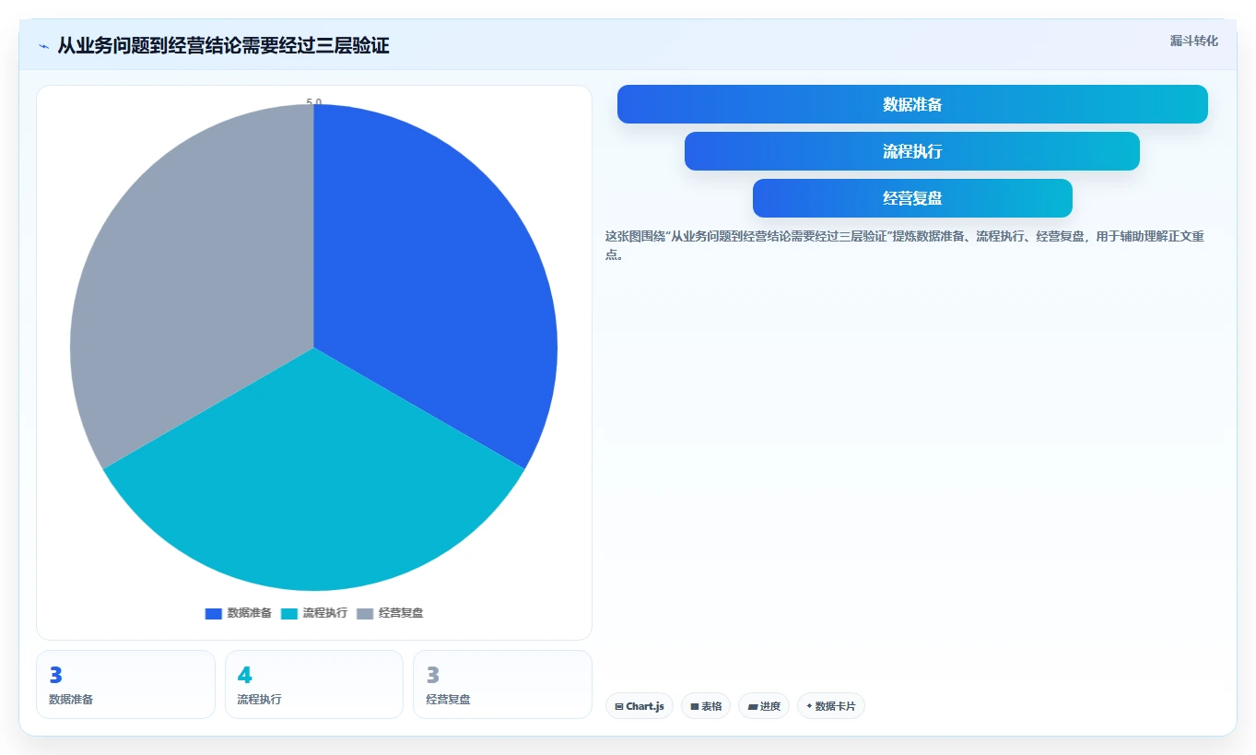This screenshot has height=755, width=1256.
Task: Toggle the 数据准备 legend entry
Action: point(238,613)
